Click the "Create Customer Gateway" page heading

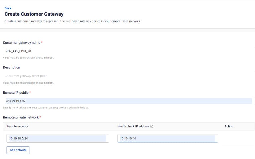[x=34, y=14]
